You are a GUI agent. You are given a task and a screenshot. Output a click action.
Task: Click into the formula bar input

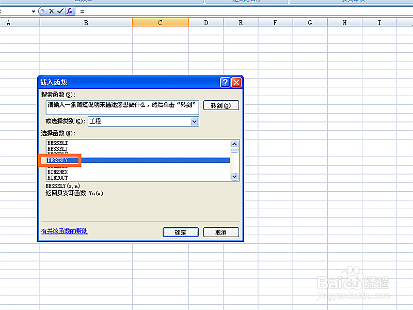245,11
